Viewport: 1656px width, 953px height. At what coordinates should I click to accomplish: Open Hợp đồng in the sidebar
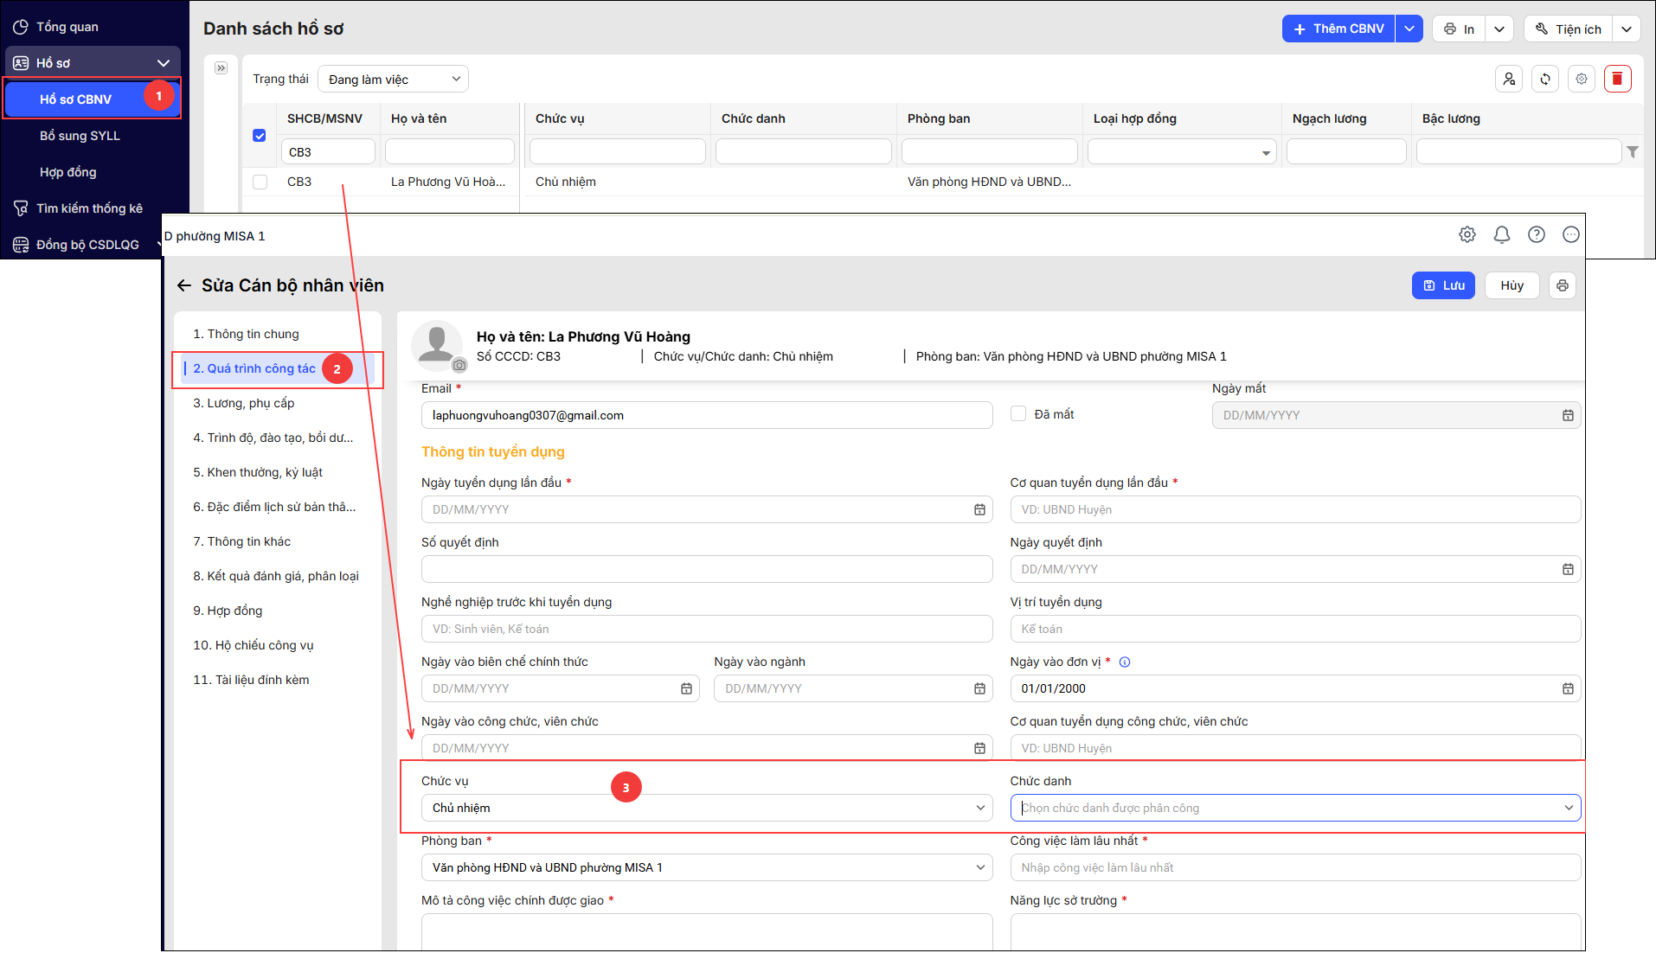point(68,172)
